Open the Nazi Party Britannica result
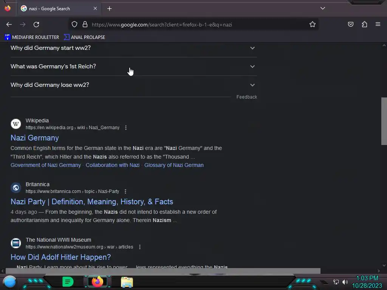387x290 pixels. pyautogui.click(x=92, y=202)
